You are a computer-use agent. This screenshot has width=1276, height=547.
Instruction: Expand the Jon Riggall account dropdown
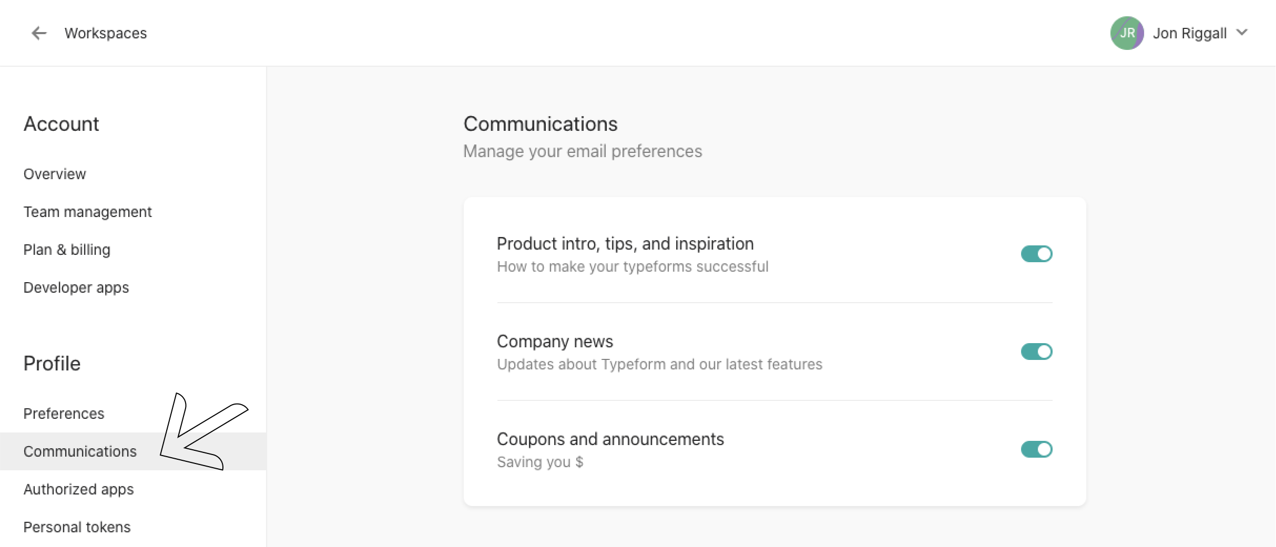(x=1242, y=32)
